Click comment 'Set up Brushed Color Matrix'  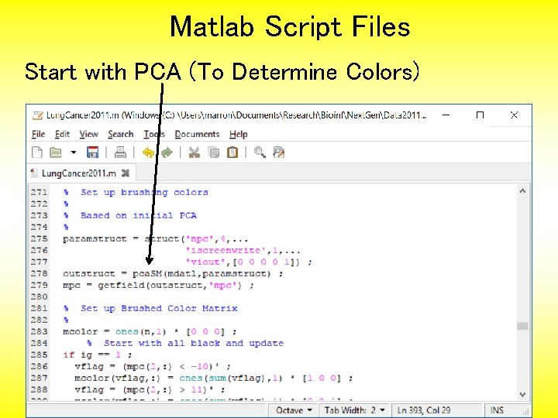tap(159, 309)
